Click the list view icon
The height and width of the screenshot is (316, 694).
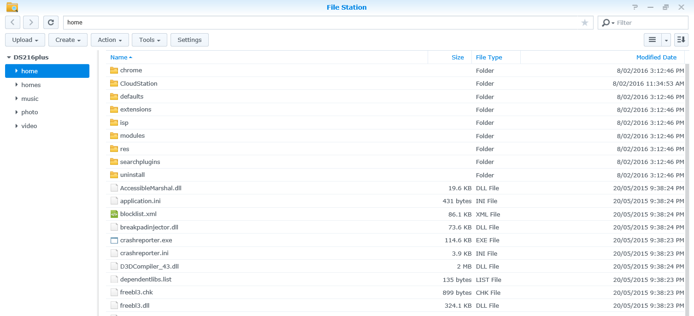[651, 40]
